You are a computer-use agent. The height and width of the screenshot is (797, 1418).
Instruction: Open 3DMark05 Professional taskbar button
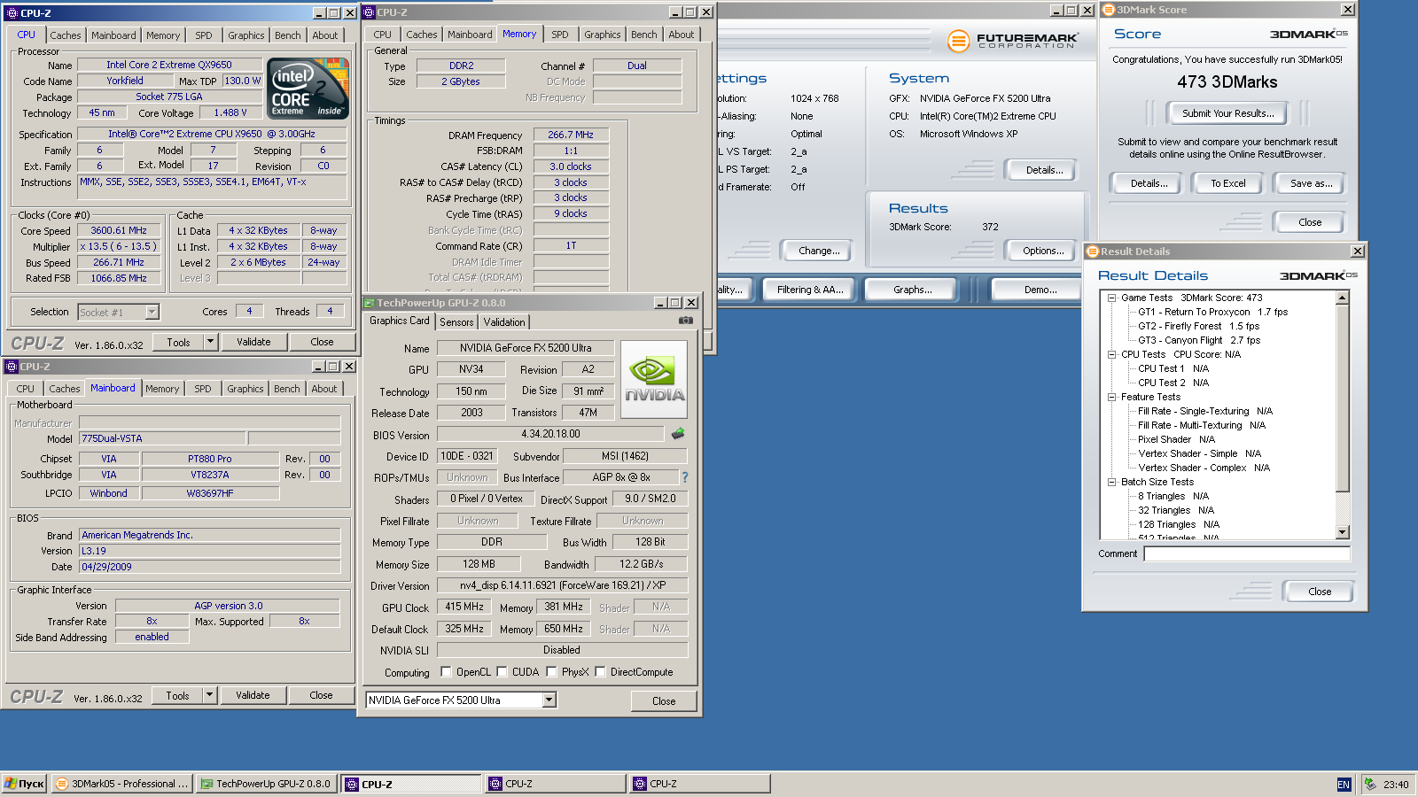122,784
